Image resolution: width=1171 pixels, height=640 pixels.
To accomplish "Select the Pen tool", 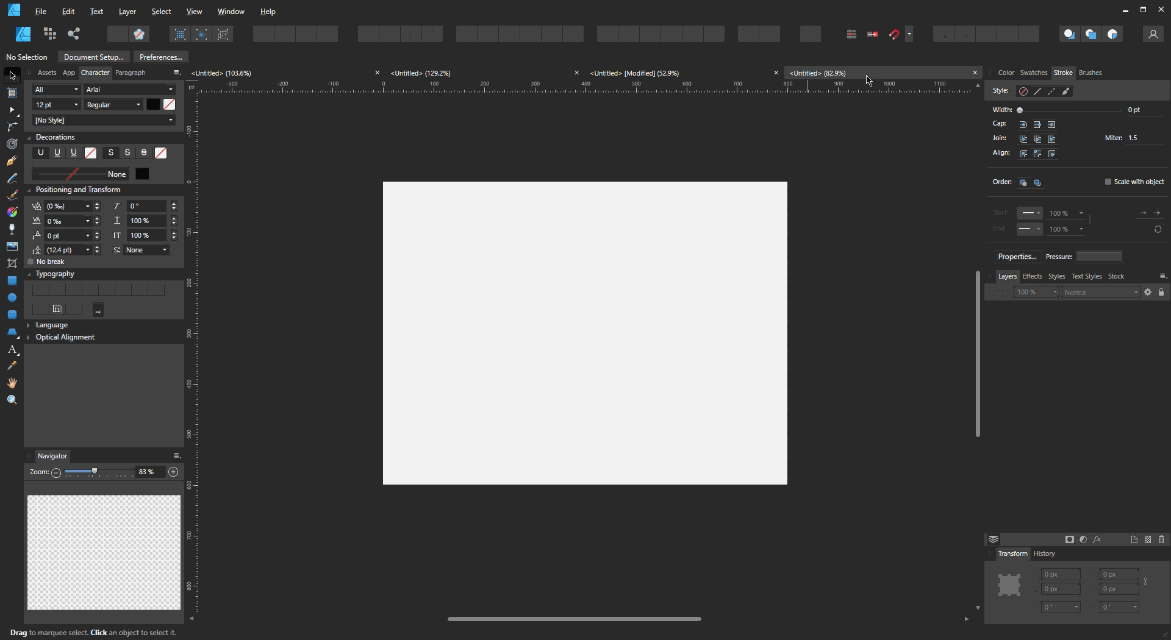I will (12, 162).
